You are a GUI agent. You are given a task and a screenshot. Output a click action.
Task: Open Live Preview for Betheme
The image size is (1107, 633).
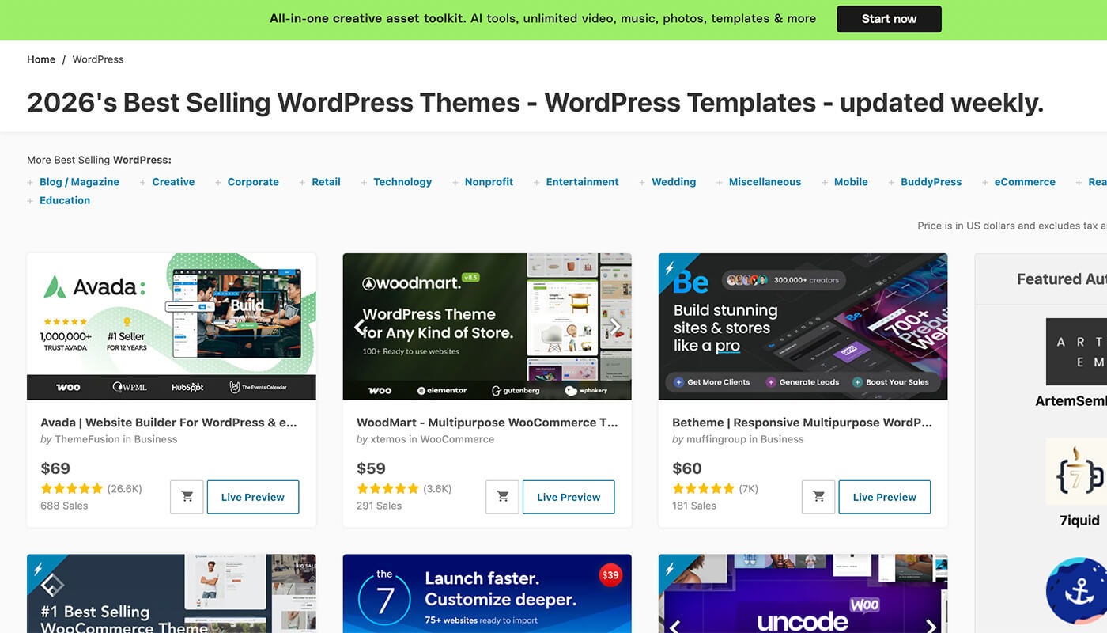click(884, 497)
